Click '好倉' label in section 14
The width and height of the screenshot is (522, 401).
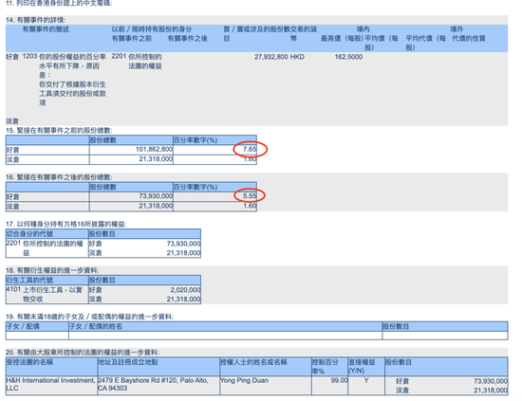[x=12, y=57]
